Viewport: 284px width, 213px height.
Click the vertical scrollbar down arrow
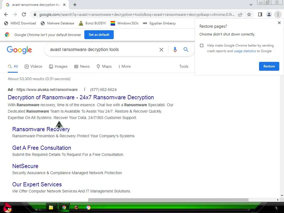[x=282, y=196]
